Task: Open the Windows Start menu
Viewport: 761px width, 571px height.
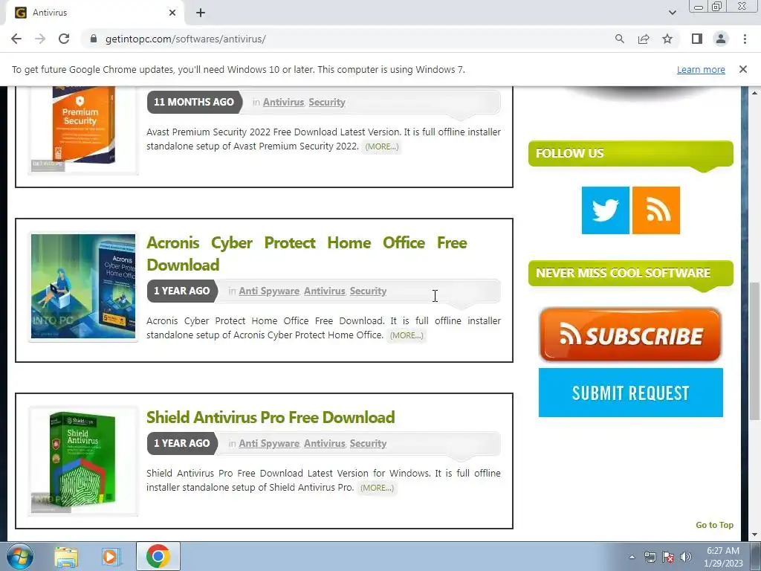Action: [19, 556]
